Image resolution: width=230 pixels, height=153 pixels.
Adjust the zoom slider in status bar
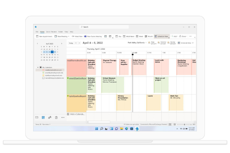pyautogui.click(x=184, y=125)
